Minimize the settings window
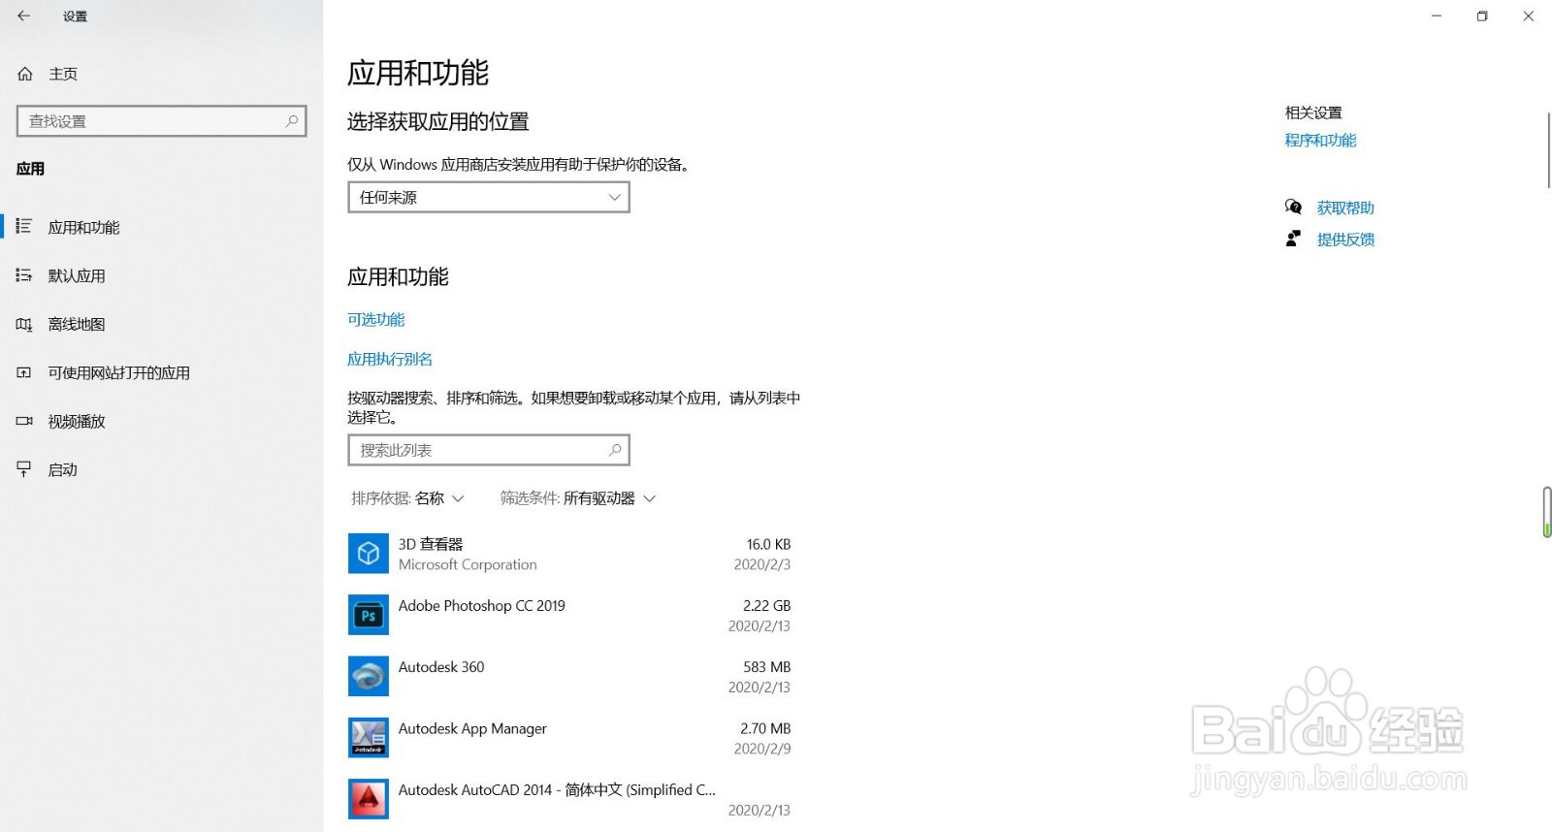The height and width of the screenshot is (832, 1552). click(x=1437, y=16)
